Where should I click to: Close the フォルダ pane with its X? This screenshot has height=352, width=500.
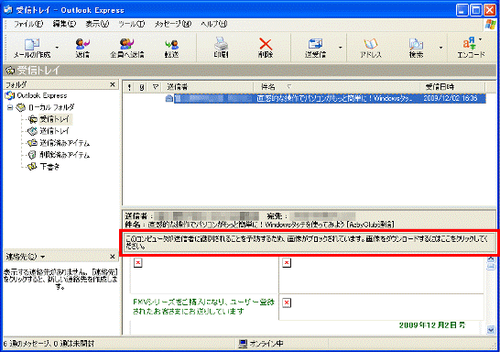pos(113,84)
